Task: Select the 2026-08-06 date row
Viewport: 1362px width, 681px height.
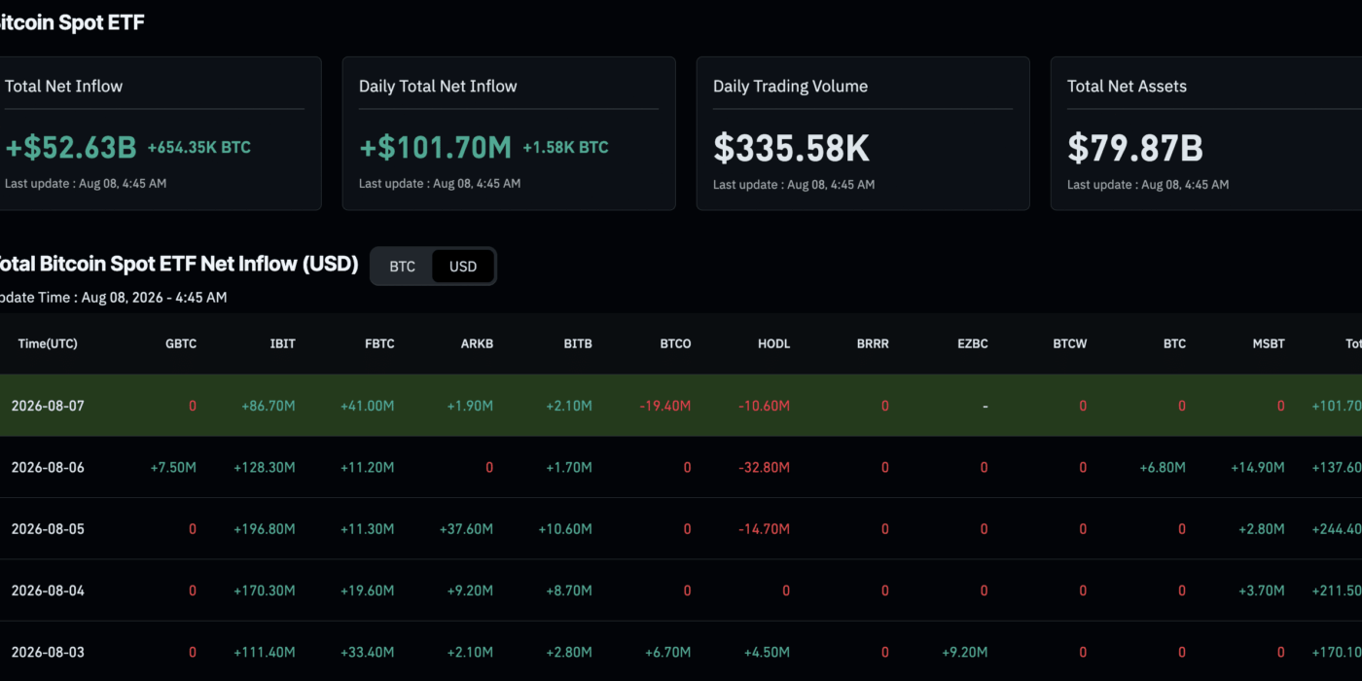Action: (681, 467)
